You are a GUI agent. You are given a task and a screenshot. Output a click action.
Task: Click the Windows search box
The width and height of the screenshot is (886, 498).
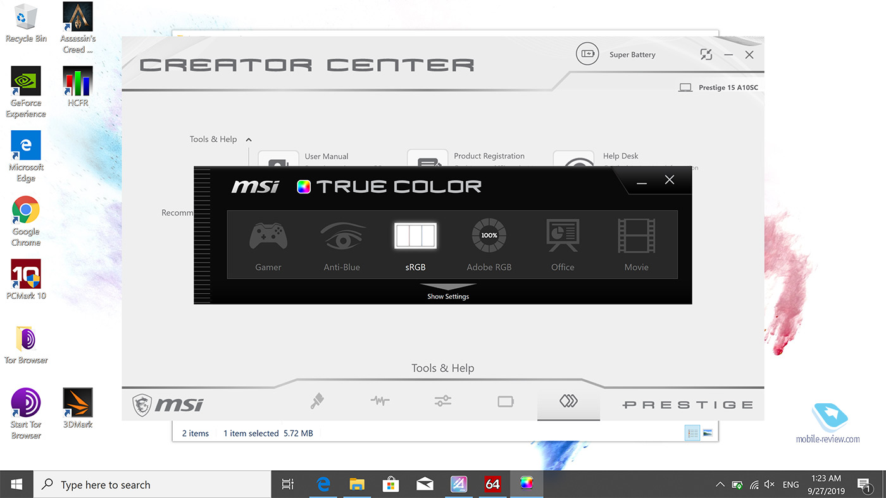152,485
